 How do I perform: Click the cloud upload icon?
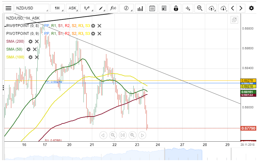[x=212, y=8]
